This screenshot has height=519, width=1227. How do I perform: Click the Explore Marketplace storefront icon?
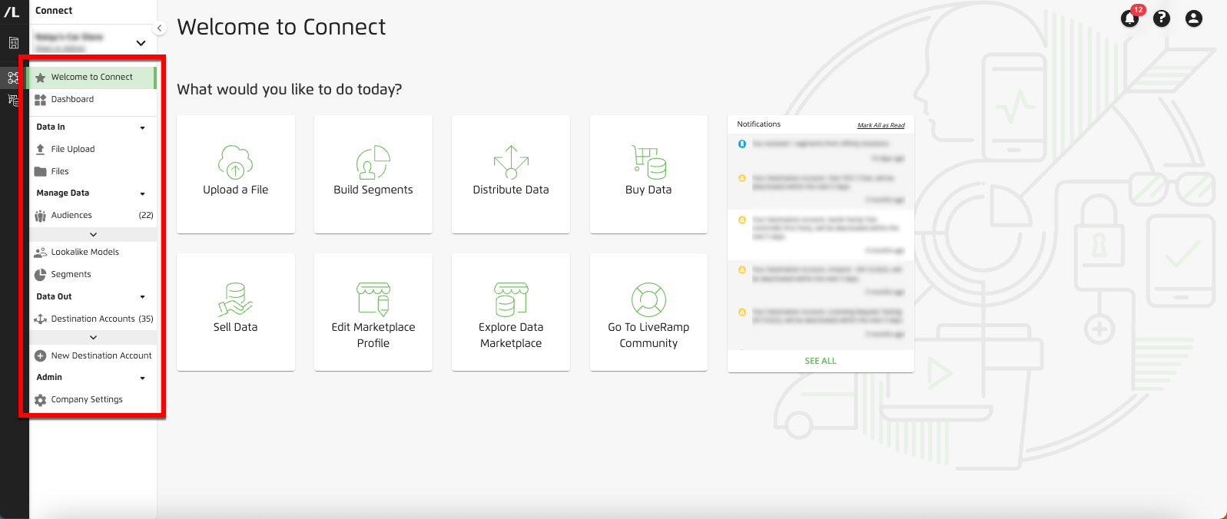(x=511, y=299)
